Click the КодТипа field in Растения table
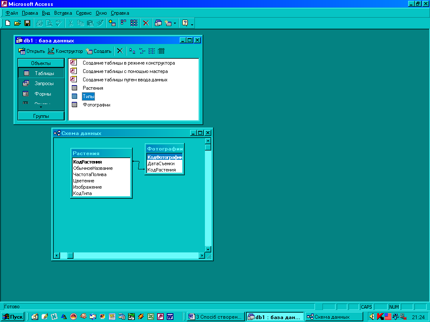 point(82,193)
